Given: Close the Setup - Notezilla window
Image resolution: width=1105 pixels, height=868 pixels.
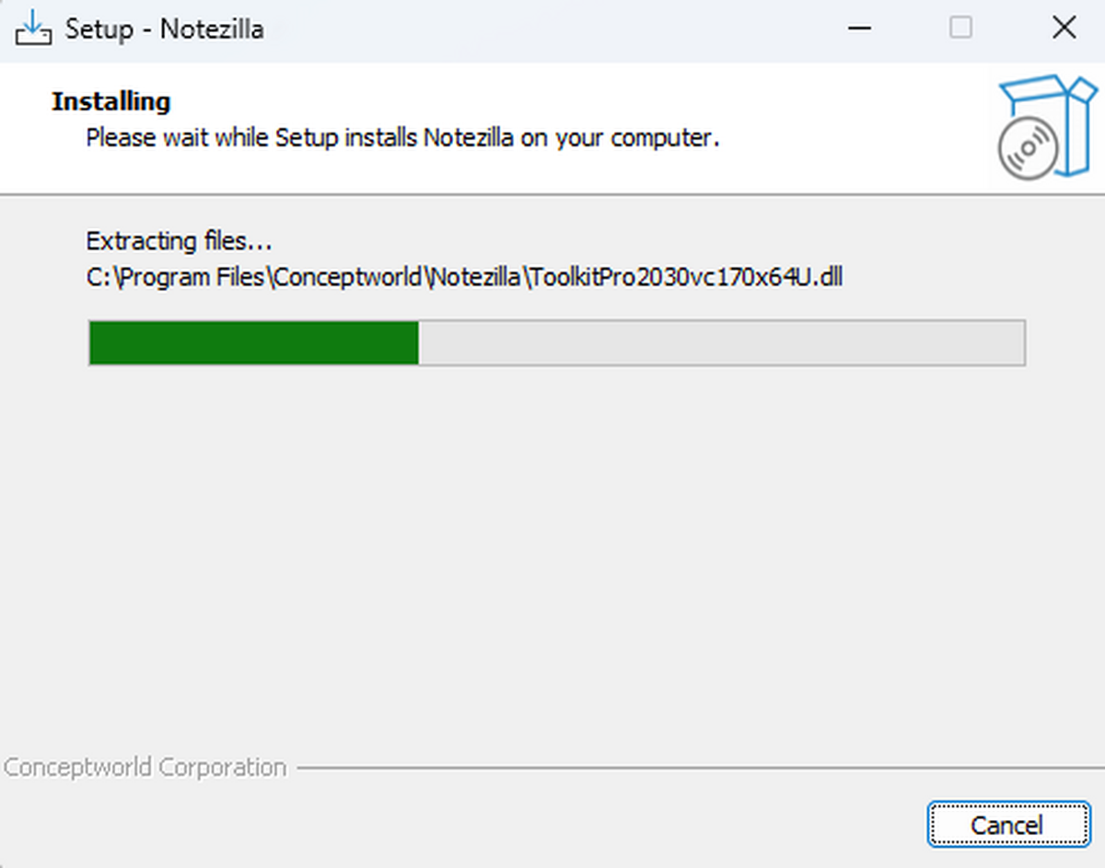Looking at the screenshot, I should coord(1064,29).
